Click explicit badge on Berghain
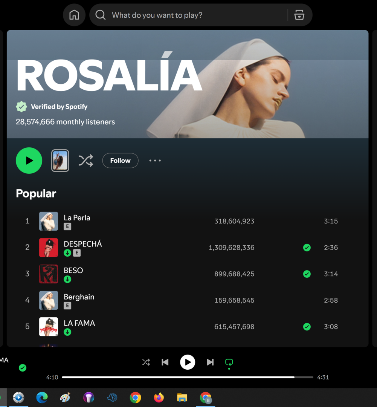 click(x=67, y=306)
